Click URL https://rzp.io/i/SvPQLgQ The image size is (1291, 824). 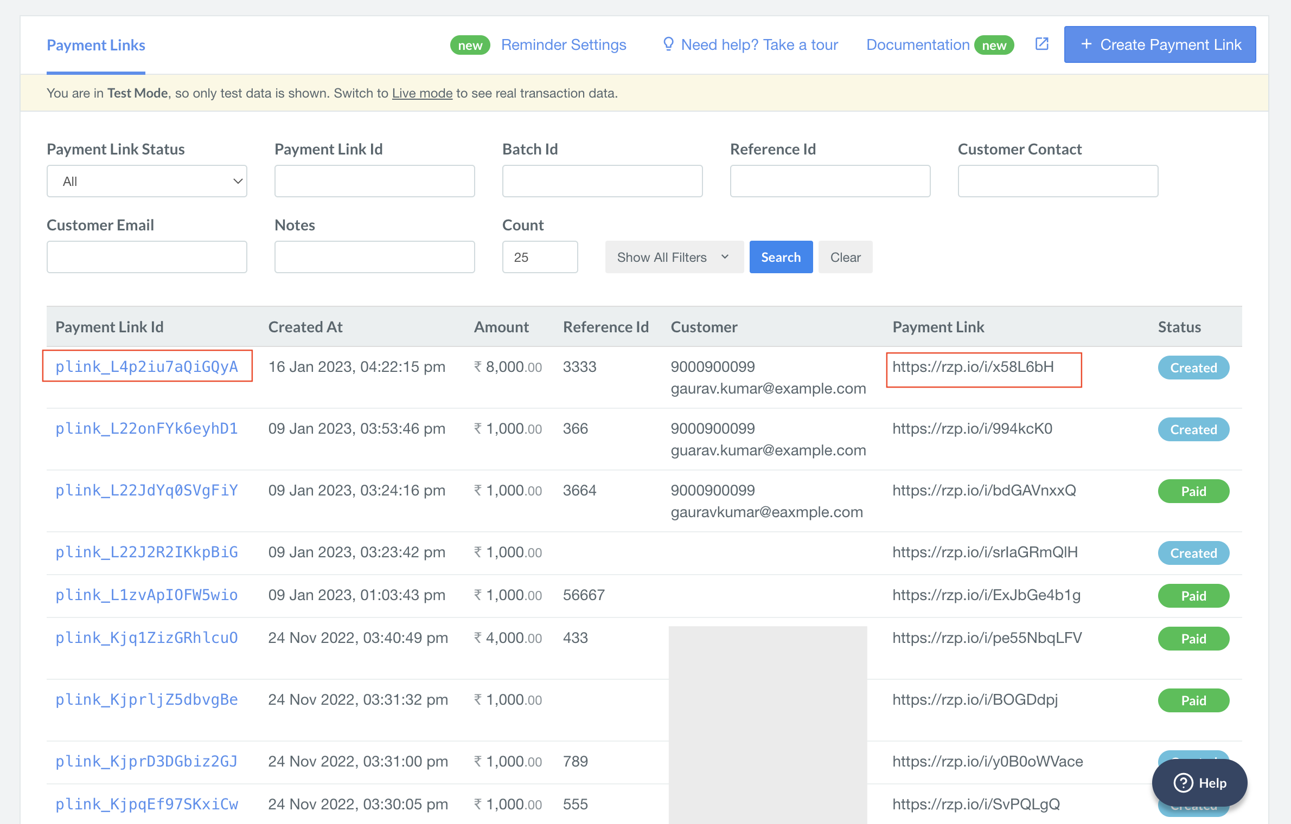[x=976, y=804]
